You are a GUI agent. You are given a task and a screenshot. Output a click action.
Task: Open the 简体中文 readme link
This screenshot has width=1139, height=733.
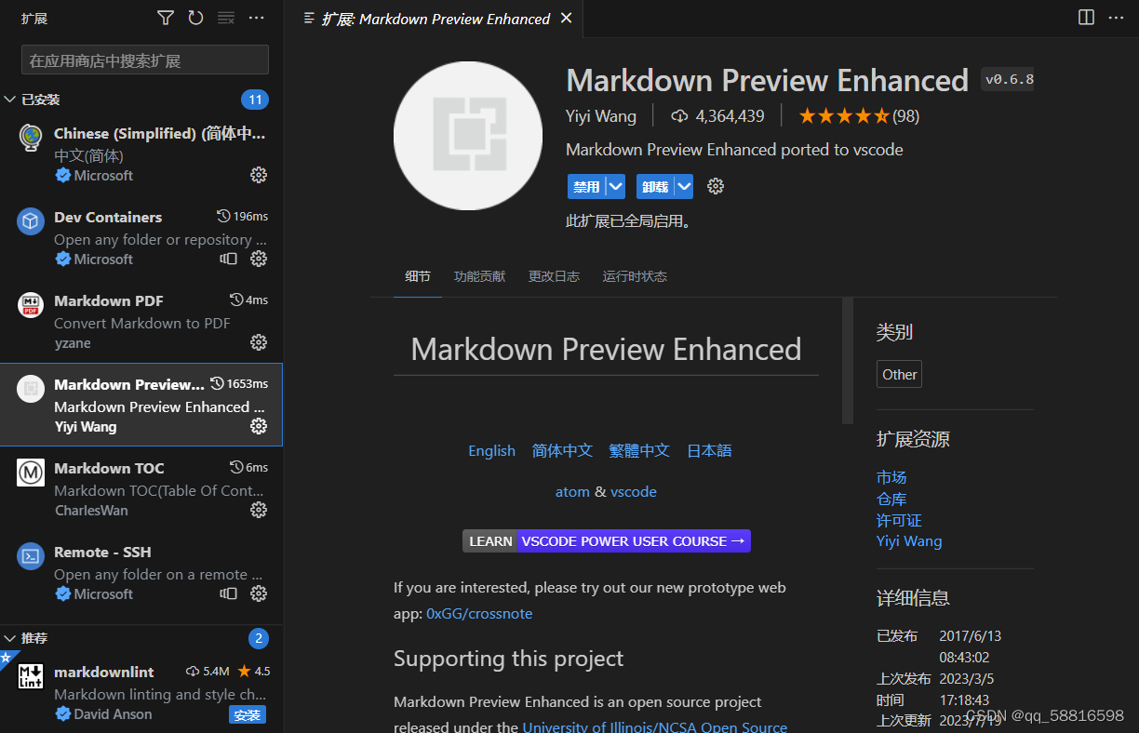click(562, 450)
